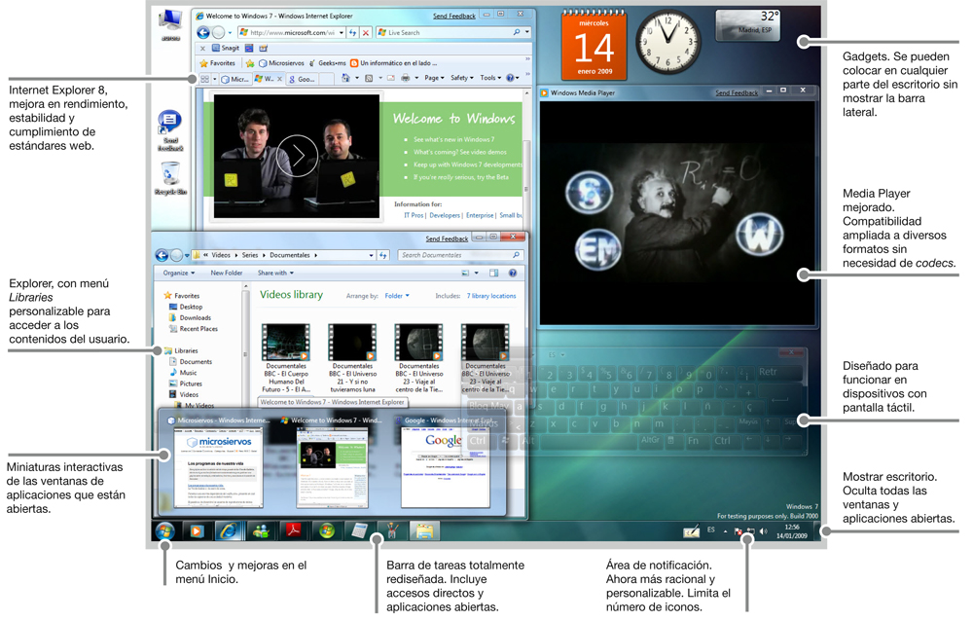This screenshot has width=973, height=621.
Task: Open the Tools menu dropdown in IE
Action: (490, 78)
